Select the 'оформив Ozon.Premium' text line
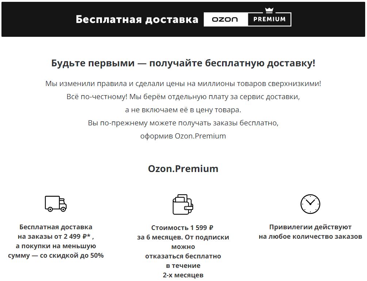This screenshot has width=367, height=281. tap(183, 136)
